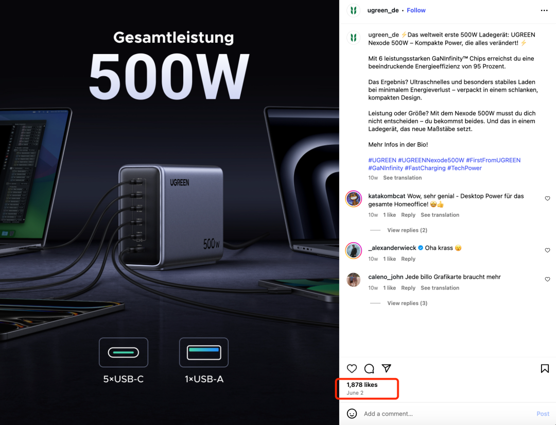Like caleno_john's comment heart
This screenshot has width=556, height=425.
click(547, 280)
